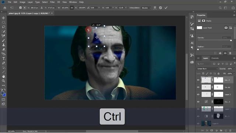Select the Move tool

tap(3, 18)
